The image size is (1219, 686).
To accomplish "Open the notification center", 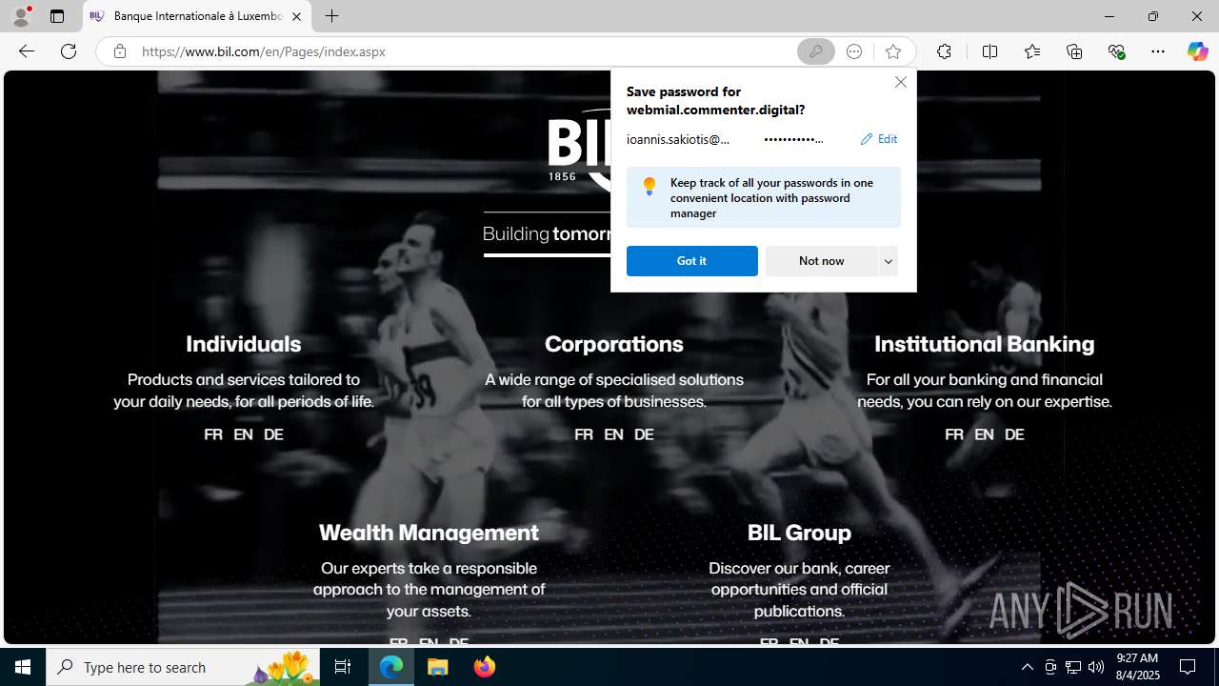I will (1189, 667).
